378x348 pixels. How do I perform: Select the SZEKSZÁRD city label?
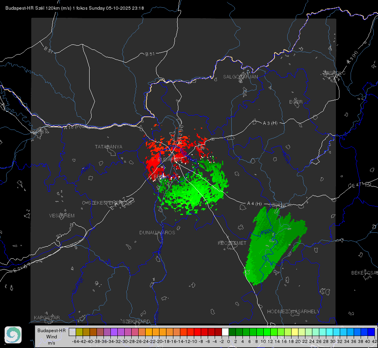click(136, 321)
